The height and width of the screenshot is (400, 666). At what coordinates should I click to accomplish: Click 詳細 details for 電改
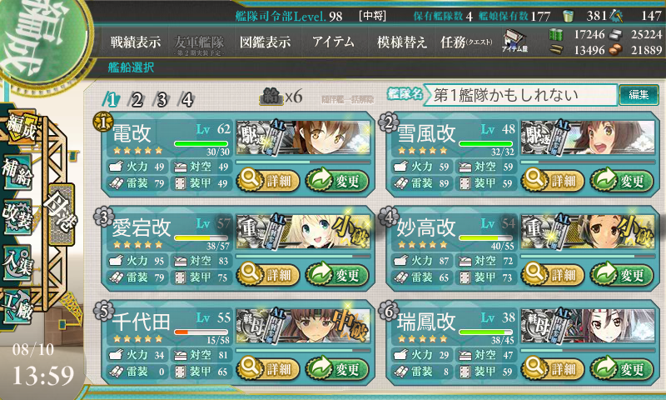tap(268, 180)
